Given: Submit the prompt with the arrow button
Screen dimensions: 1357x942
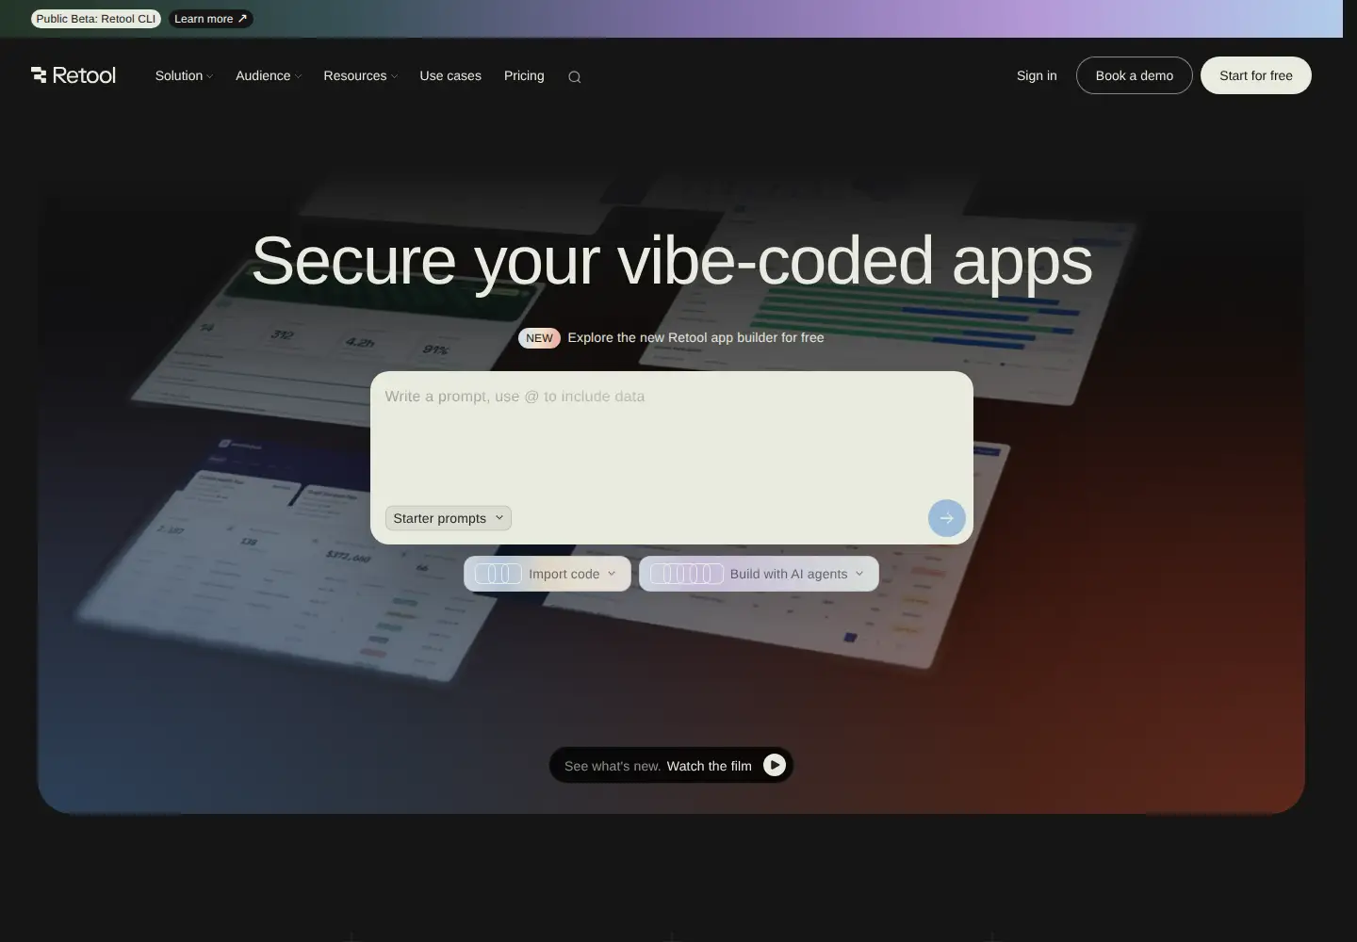Looking at the screenshot, I should point(947,518).
